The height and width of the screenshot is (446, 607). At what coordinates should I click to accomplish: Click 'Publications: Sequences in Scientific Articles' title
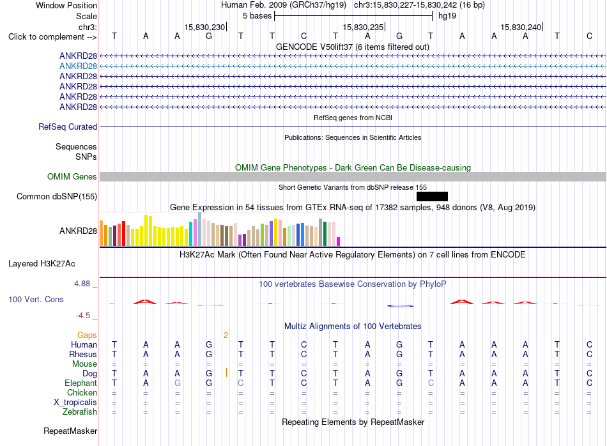pos(353,137)
